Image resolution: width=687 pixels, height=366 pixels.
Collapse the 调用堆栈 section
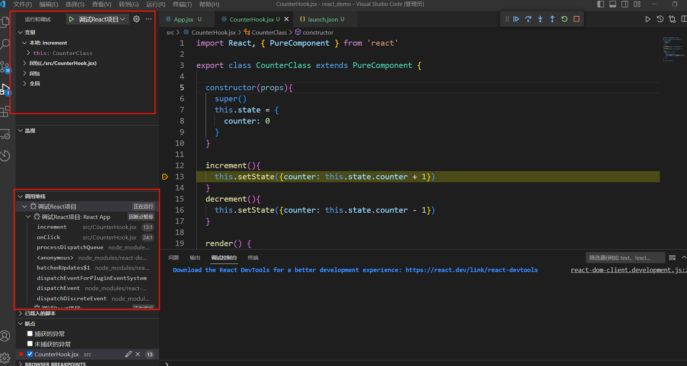(20, 196)
